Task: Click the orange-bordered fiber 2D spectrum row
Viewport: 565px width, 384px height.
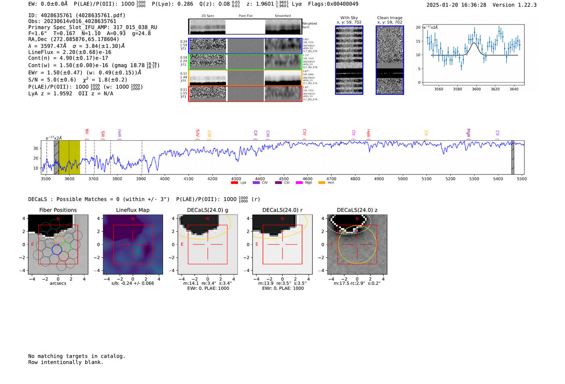Action: 245,78
